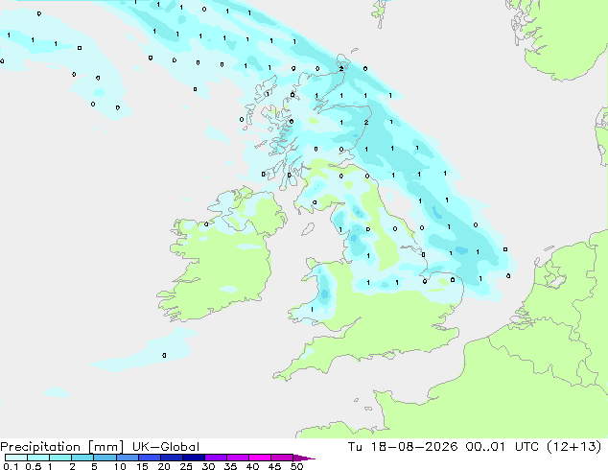Click the "45" legend scale label

(x=274, y=466)
